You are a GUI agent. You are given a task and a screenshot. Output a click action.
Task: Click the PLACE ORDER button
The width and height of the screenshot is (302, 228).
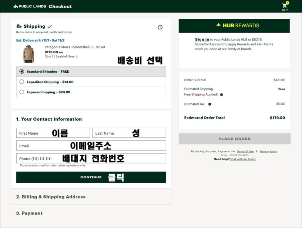coord(235,139)
